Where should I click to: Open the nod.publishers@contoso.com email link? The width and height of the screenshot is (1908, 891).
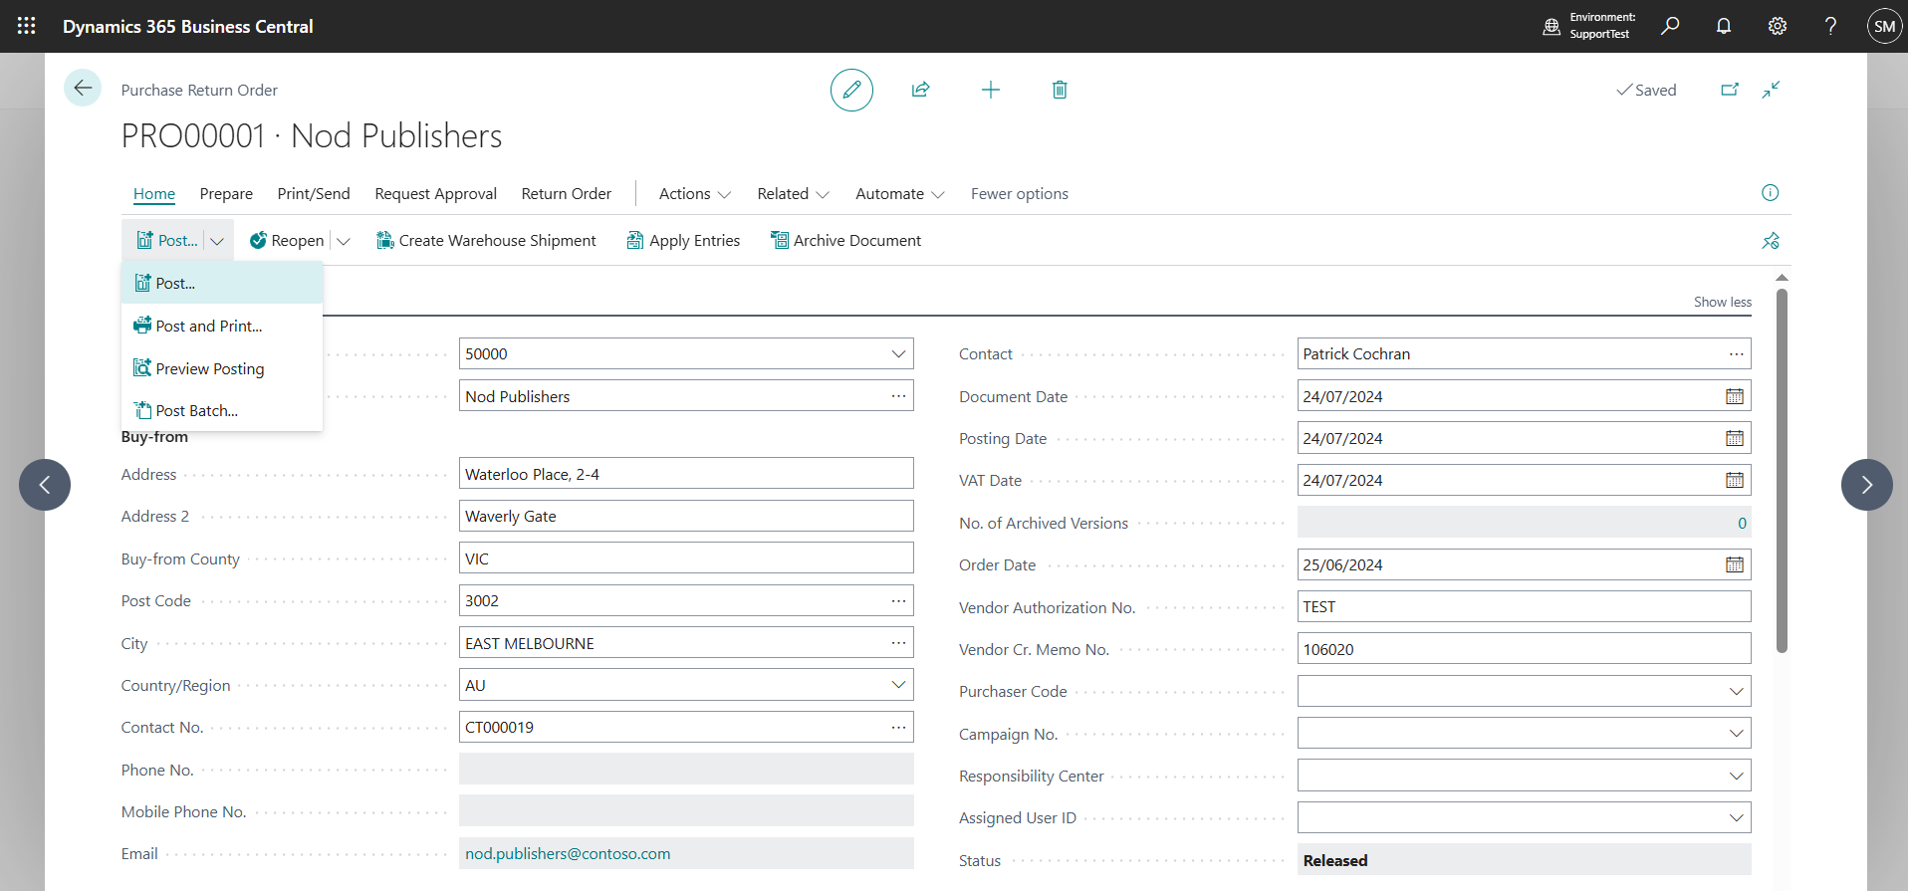(568, 853)
